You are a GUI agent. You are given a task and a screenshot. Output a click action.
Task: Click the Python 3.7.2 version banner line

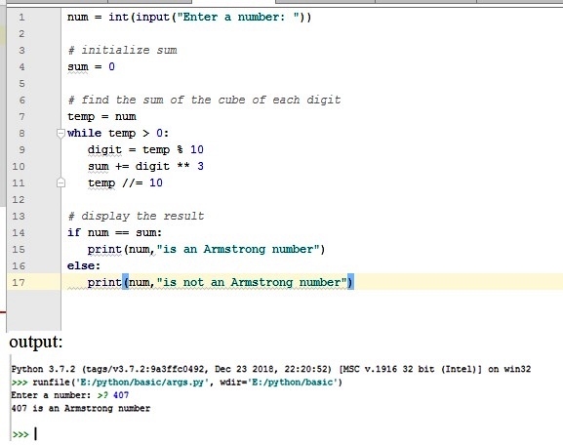271,369
